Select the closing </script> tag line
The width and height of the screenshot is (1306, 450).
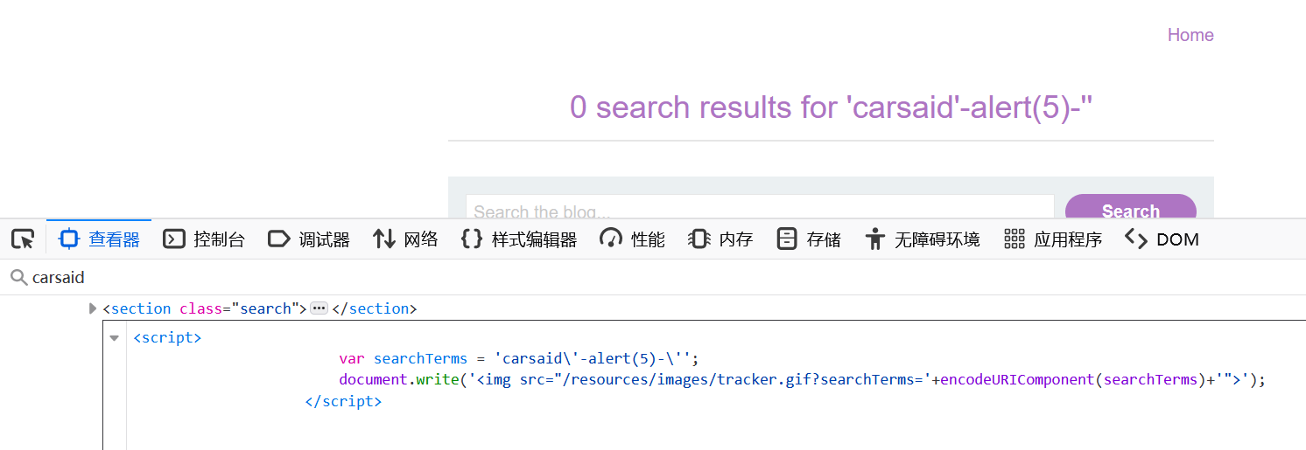click(343, 402)
